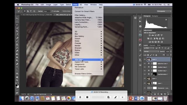Select the Horizontal Type tool
This screenshot has height=105, width=187.
point(17,67)
